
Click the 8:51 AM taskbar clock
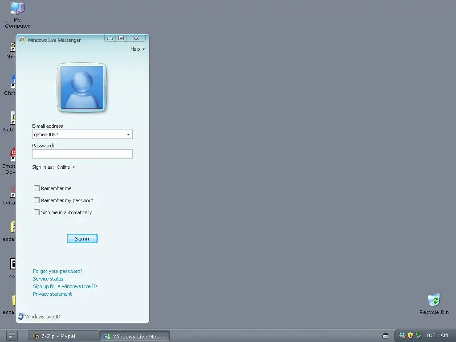(x=437, y=335)
